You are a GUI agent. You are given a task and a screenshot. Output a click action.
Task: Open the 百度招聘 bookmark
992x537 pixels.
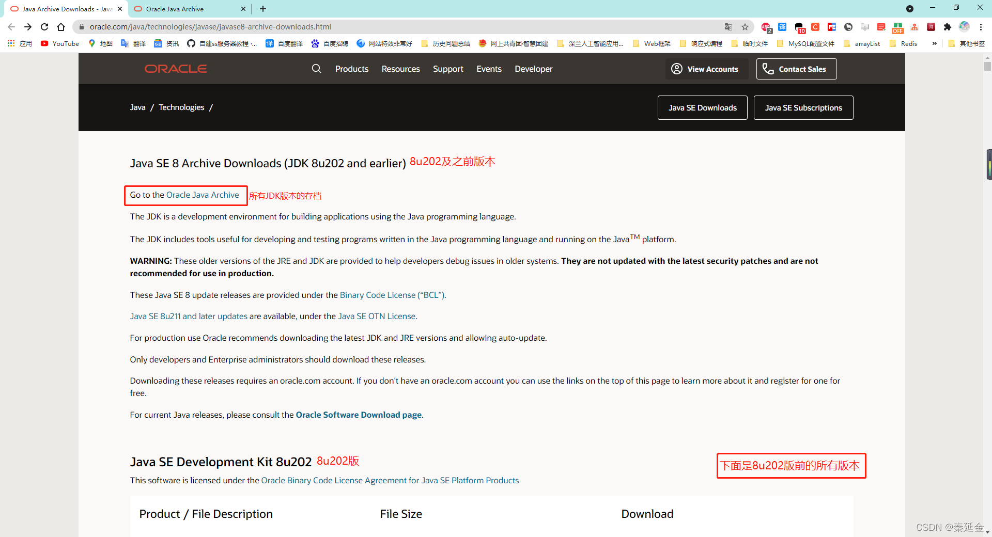click(330, 43)
